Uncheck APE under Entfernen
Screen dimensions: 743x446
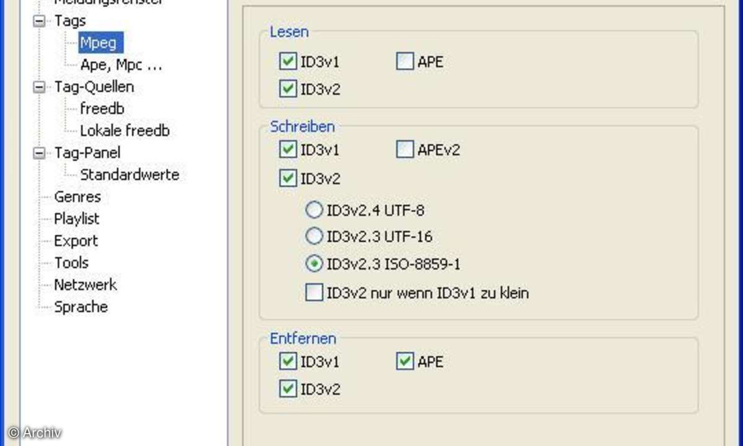coord(404,361)
